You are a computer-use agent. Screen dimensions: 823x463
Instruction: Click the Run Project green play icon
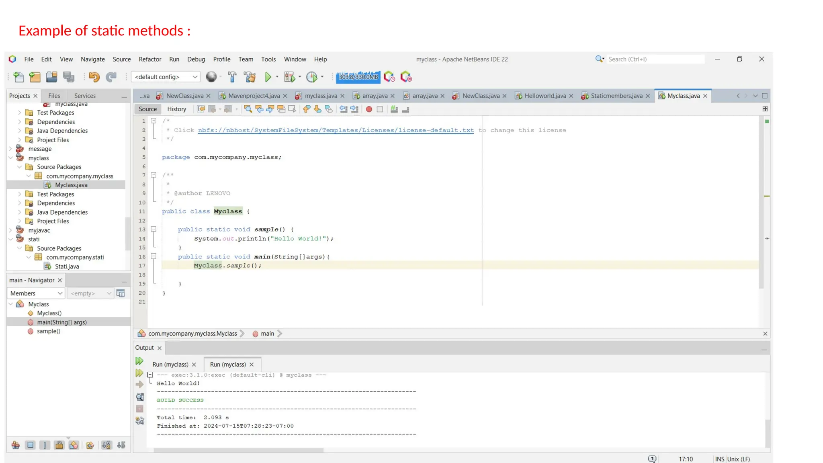(x=268, y=77)
